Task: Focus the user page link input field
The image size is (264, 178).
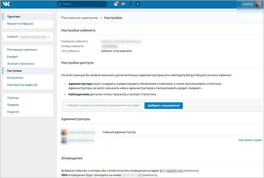Action: 103,105
